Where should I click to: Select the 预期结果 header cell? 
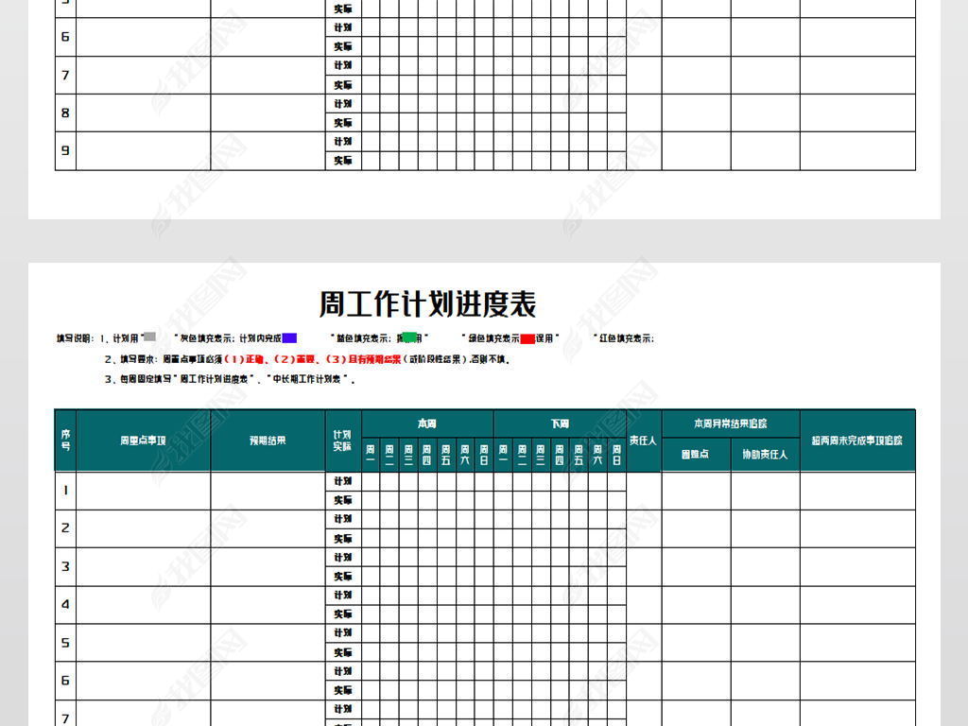pyautogui.click(x=268, y=441)
